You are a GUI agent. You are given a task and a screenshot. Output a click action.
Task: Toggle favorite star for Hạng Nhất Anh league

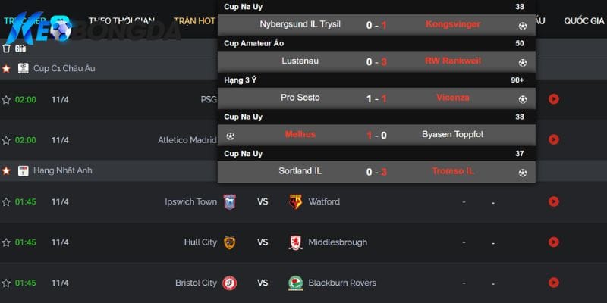(x=6, y=170)
